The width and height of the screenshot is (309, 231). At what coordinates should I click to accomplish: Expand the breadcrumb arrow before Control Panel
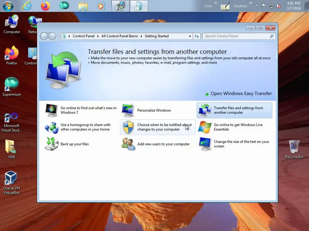(69, 36)
